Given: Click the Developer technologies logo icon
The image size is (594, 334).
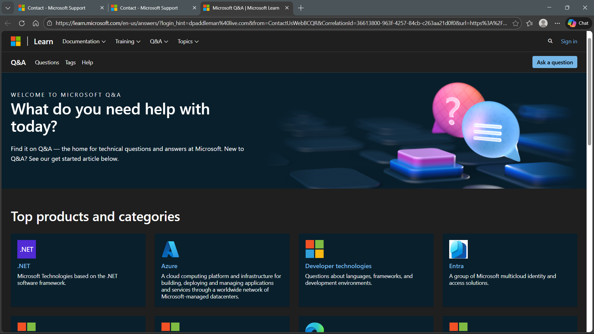Looking at the screenshot, I should pos(314,249).
